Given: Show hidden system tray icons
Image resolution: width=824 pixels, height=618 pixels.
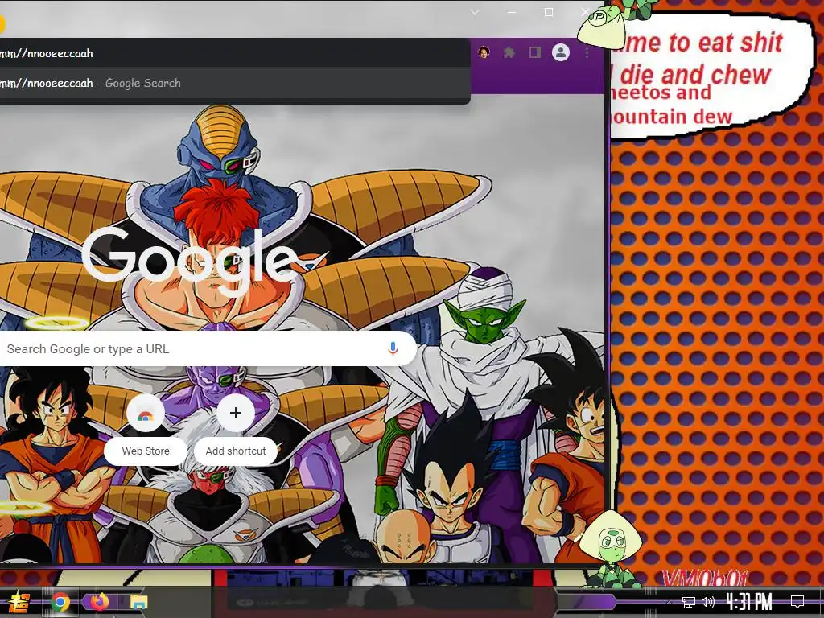Looking at the screenshot, I should click(668, 602).
